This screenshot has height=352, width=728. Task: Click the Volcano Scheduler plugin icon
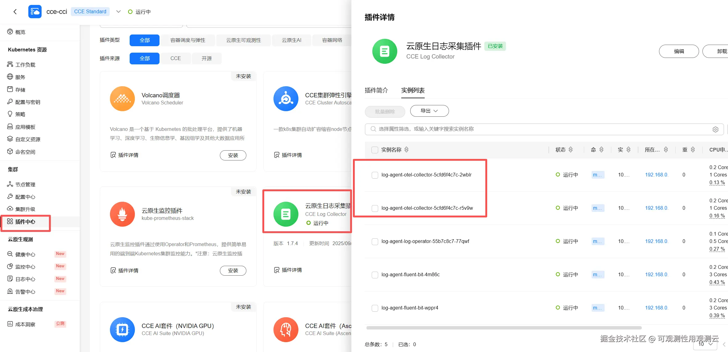pyautogui.click(x=122, y=99)
